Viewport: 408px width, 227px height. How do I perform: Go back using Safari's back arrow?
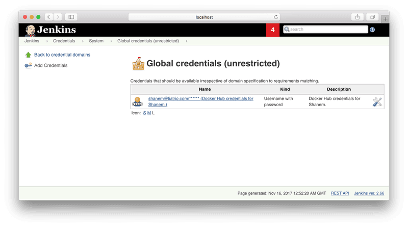pos(48,17)
